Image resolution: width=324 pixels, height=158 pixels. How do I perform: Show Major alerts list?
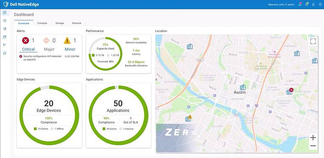[49, 49]
